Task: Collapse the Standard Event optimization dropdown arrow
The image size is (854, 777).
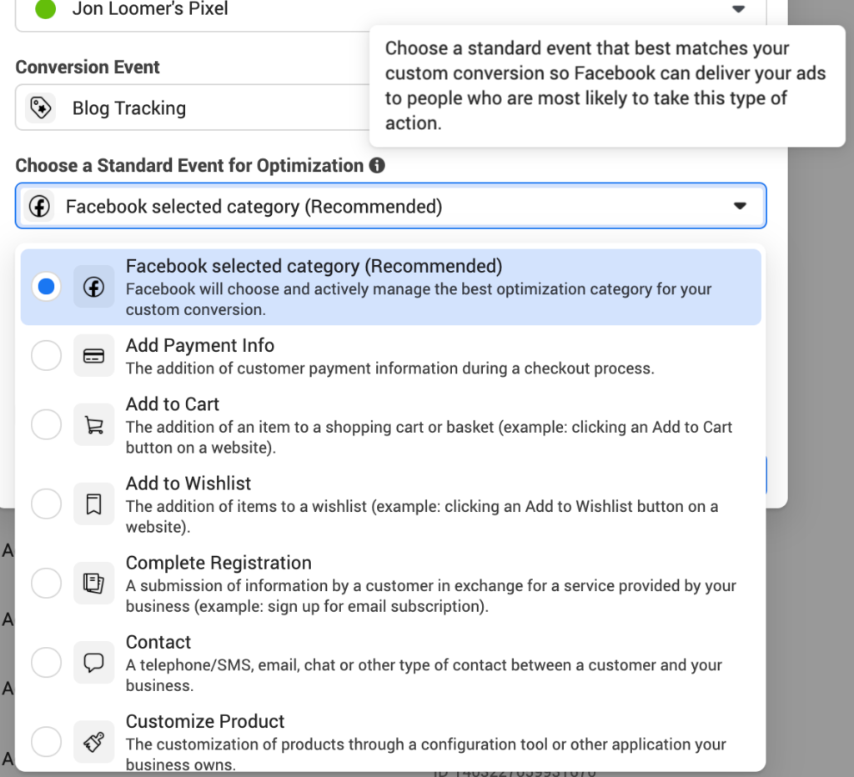Action: [739, 206]
